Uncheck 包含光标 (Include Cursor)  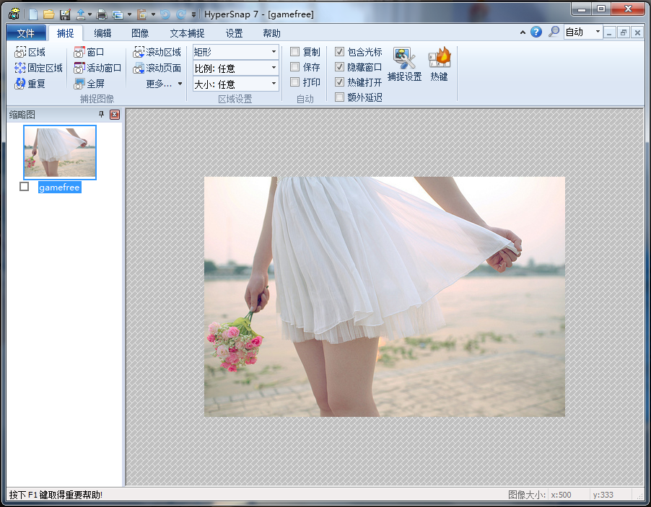tap(340, 52)
